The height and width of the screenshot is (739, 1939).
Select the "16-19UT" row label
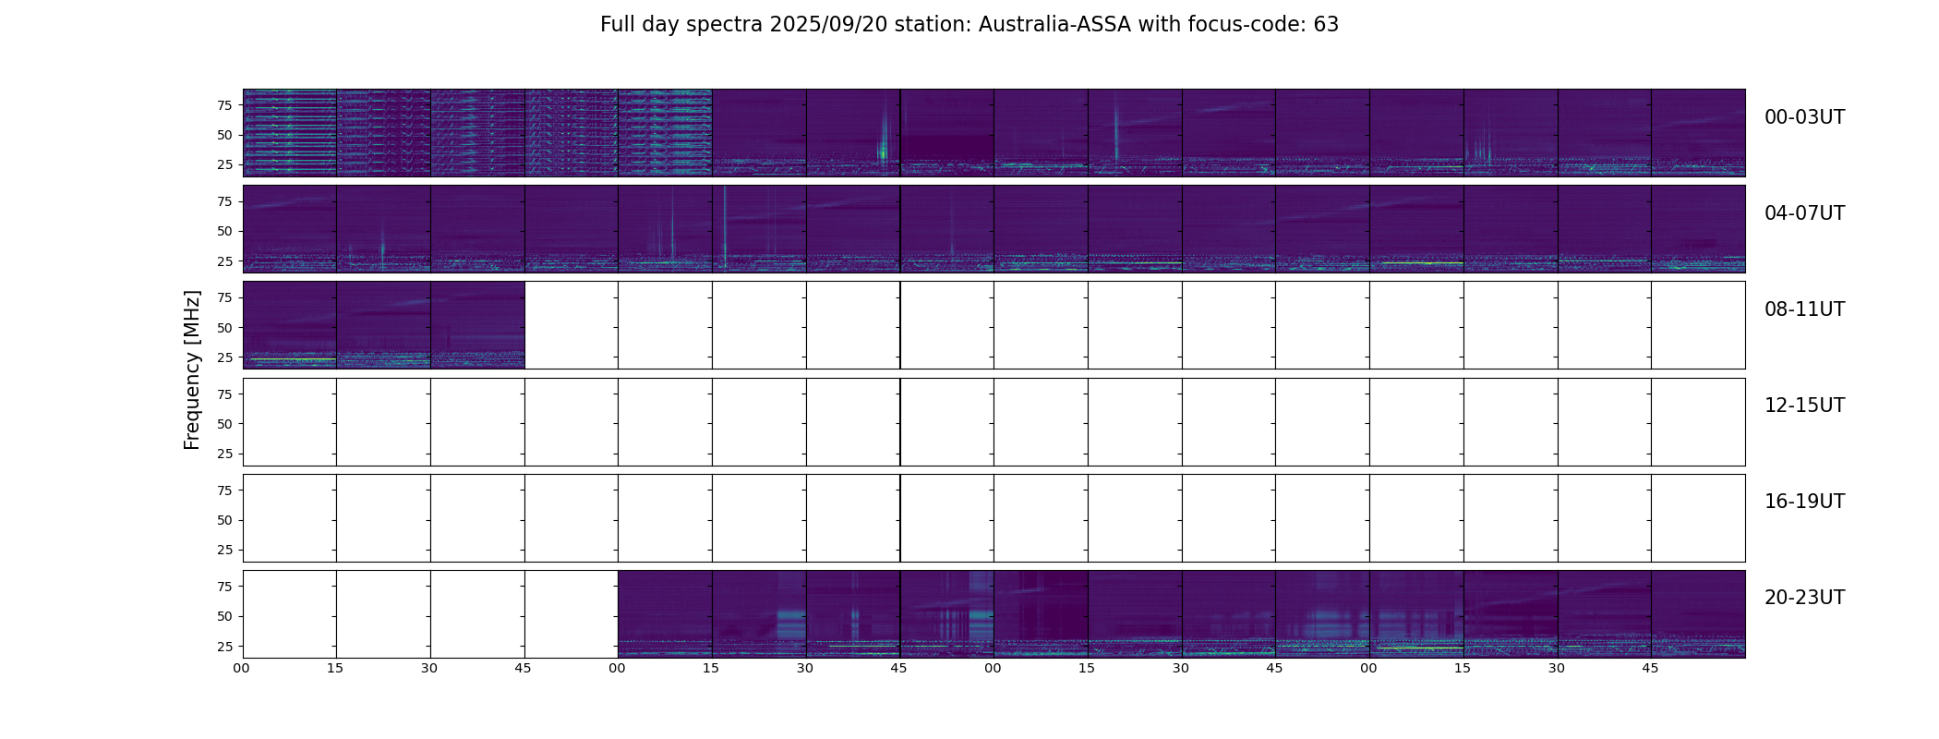[1803, 502]
